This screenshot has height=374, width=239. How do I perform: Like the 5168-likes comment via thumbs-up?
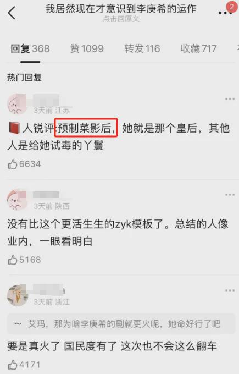click(x=12, y=260)
